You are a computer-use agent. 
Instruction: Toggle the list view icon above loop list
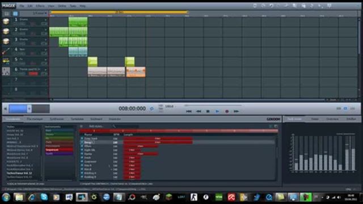pos(81,126)
